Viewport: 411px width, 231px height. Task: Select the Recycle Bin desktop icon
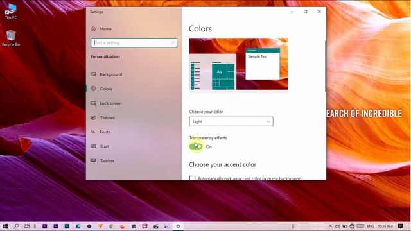(x=11, y=38)
